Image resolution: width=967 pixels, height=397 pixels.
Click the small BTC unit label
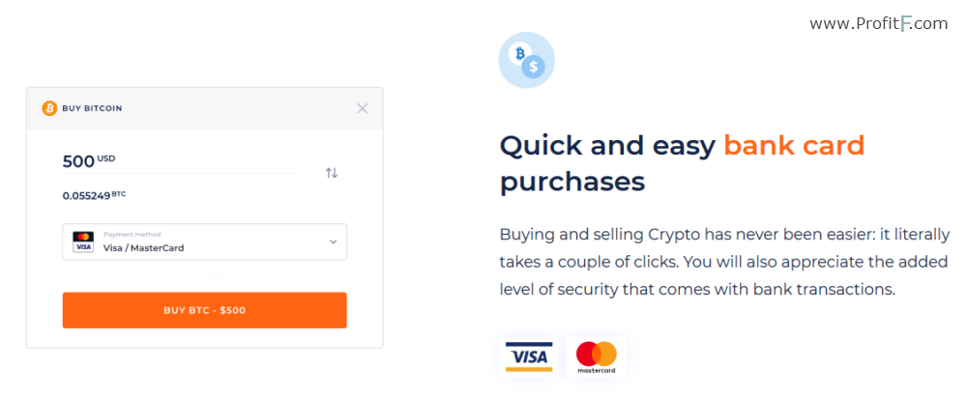coord(120,193)
